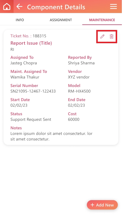
Task: Delete ticket with the trash icon
Action: [x=112, y=36]
